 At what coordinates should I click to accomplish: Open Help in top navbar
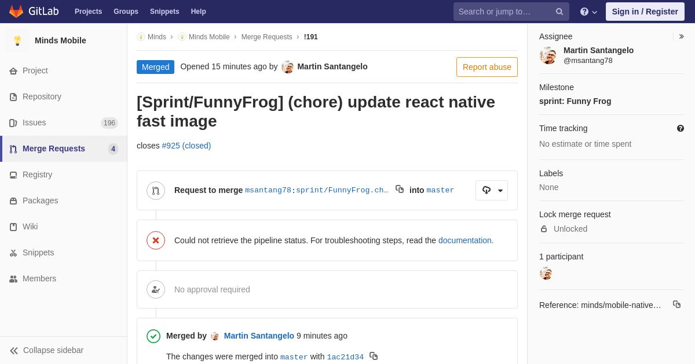point(199,12)
